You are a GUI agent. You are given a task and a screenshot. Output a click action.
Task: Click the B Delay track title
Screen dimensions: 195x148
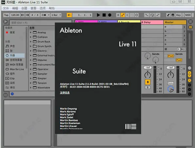(152, 22)
